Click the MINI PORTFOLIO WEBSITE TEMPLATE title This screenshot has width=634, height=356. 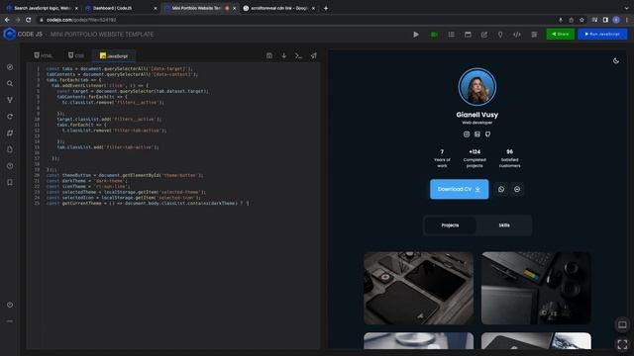102,35
